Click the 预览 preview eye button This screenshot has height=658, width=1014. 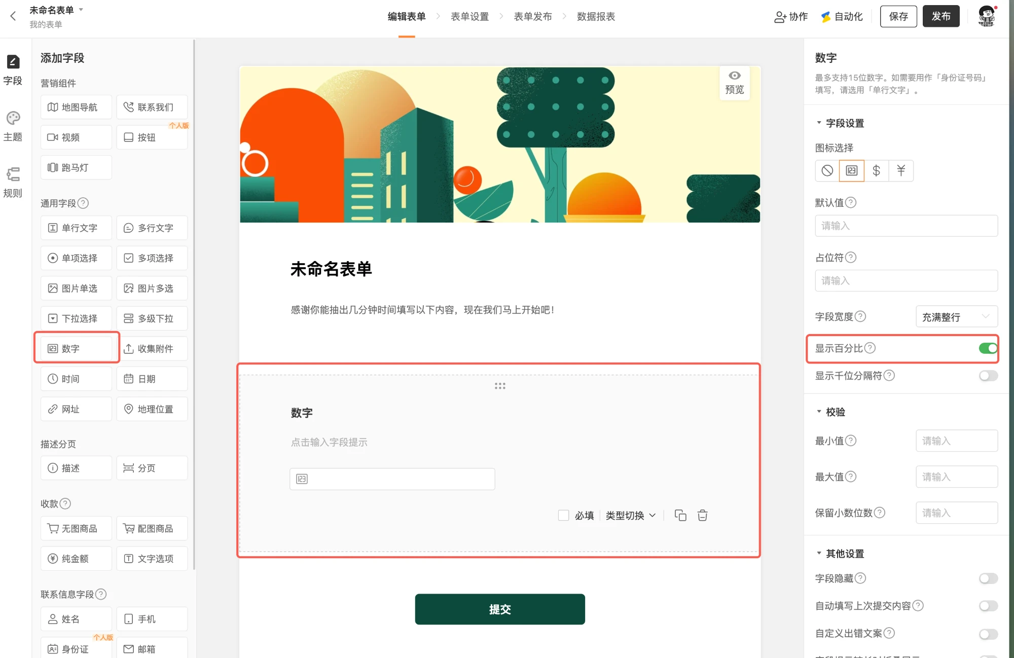coord(735,83)
